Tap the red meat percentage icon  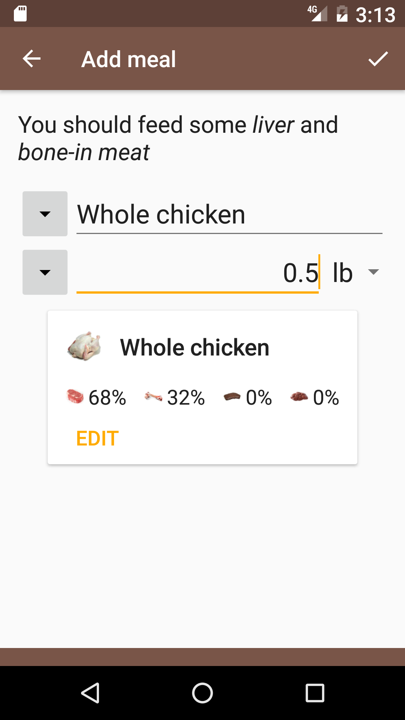pyautogui.click(x=75, y=396)
